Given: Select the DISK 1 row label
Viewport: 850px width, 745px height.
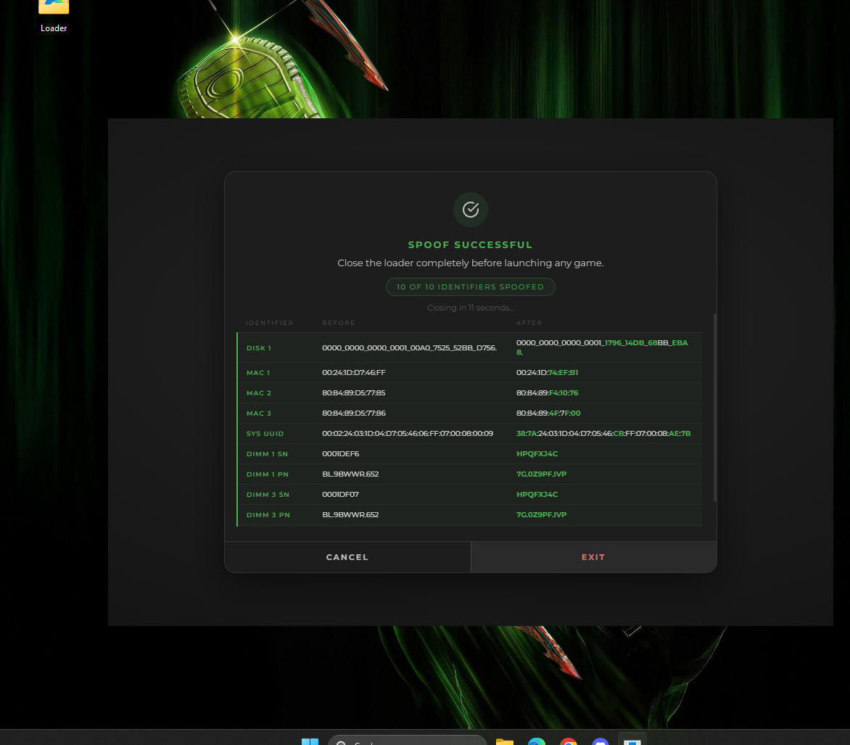Looking at the screenshot, I should click(259, 348).
